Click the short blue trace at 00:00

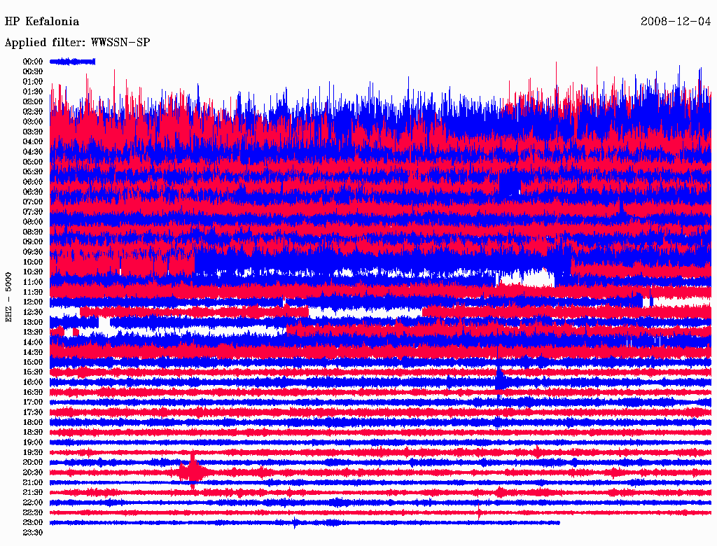click(x=72, y=62)
